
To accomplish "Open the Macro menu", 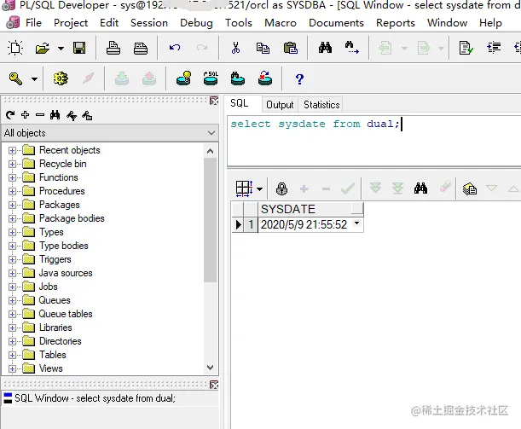I will [281, 22].
